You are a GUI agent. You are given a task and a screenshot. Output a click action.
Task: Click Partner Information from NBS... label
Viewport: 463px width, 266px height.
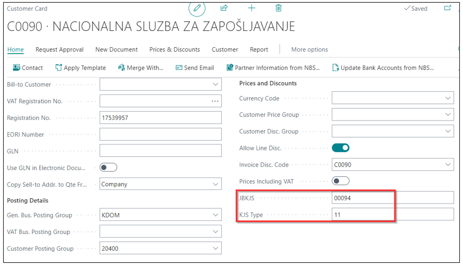coord(277,68)
